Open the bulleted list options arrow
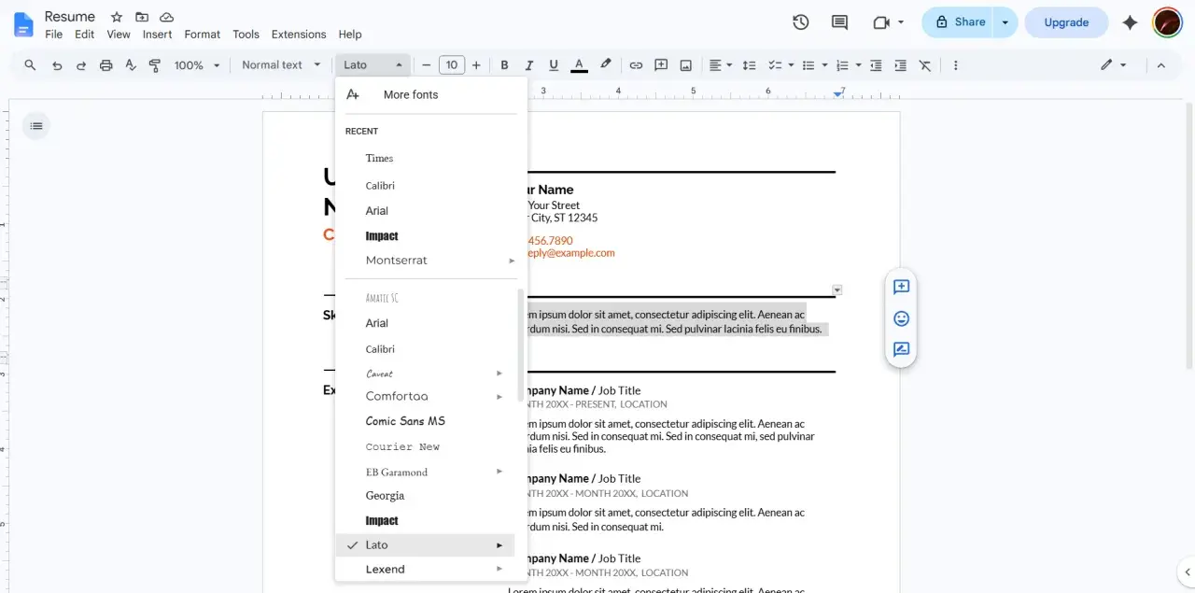 825,65
